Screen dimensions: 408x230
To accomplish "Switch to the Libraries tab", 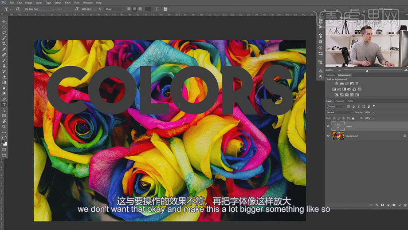I will [331, 75].
